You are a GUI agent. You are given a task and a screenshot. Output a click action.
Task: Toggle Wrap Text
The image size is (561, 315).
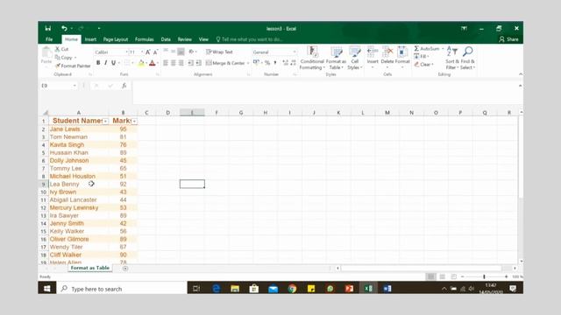(219, 52)
